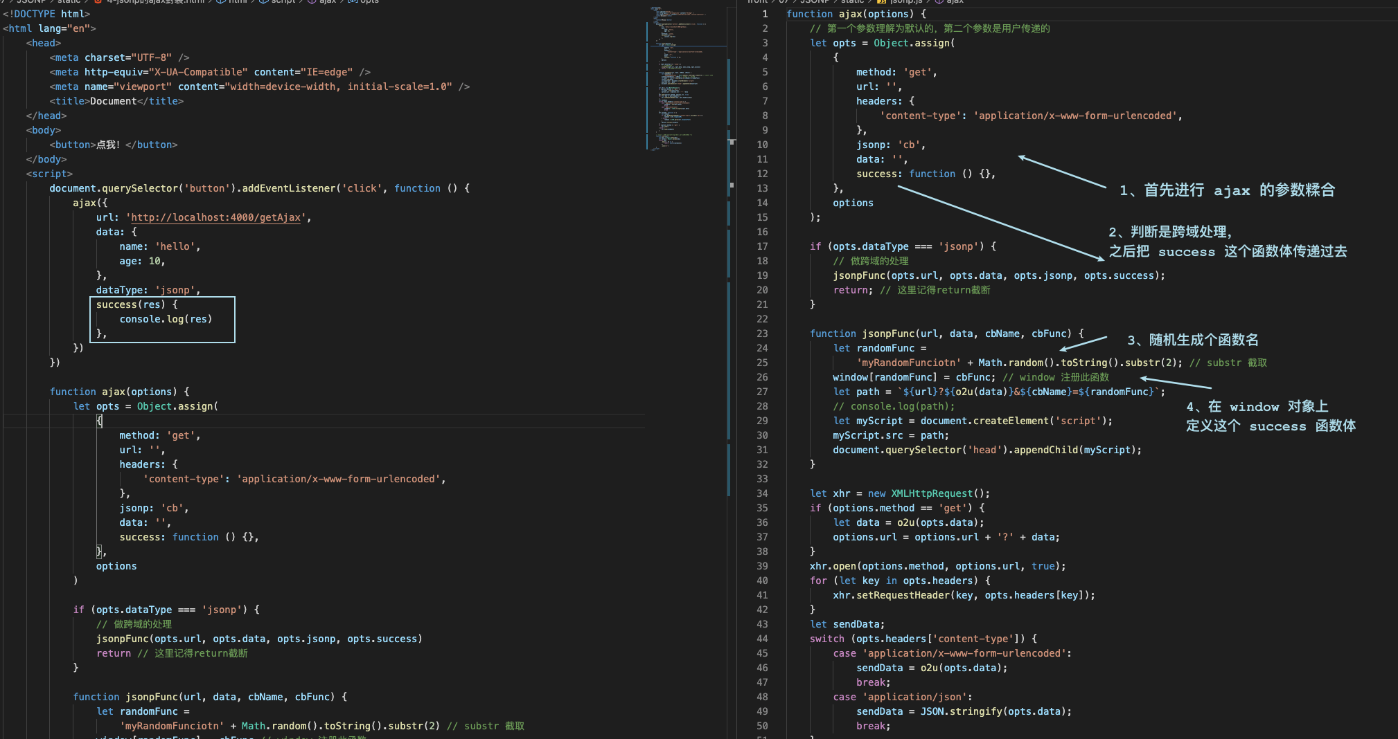Viewport: 1398px width, 739px height.
Task: Click jsonp: 'cb' on jsonp.js line 10
Action: pyautogui.click(x=891, y=145)
